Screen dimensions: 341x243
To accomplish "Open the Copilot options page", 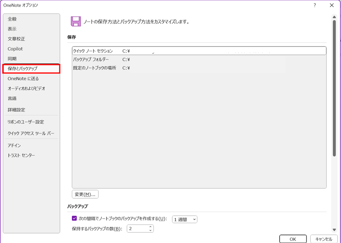I will coord(31,49).
